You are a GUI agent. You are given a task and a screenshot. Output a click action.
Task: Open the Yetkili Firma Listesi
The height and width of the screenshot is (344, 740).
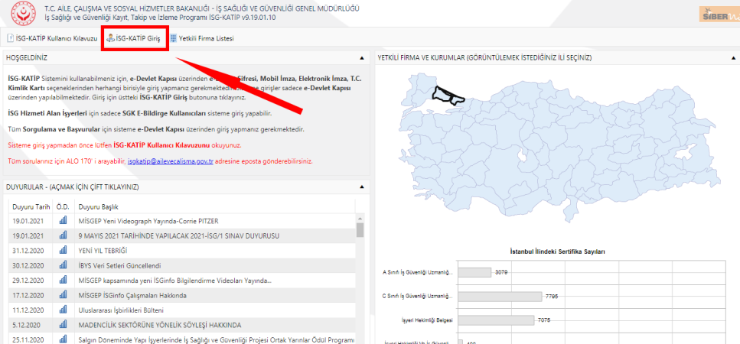(201, 38)
